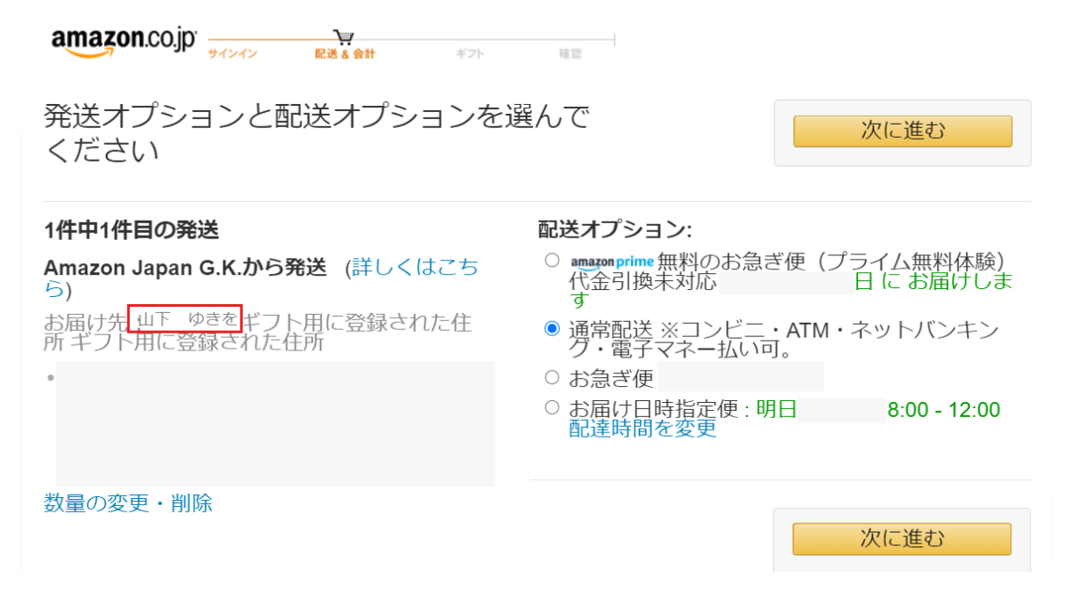The height and width of the screenshot is (595, 1068).
Task: Choose the お急ぎ便 radio button
Action: (552, 377)
